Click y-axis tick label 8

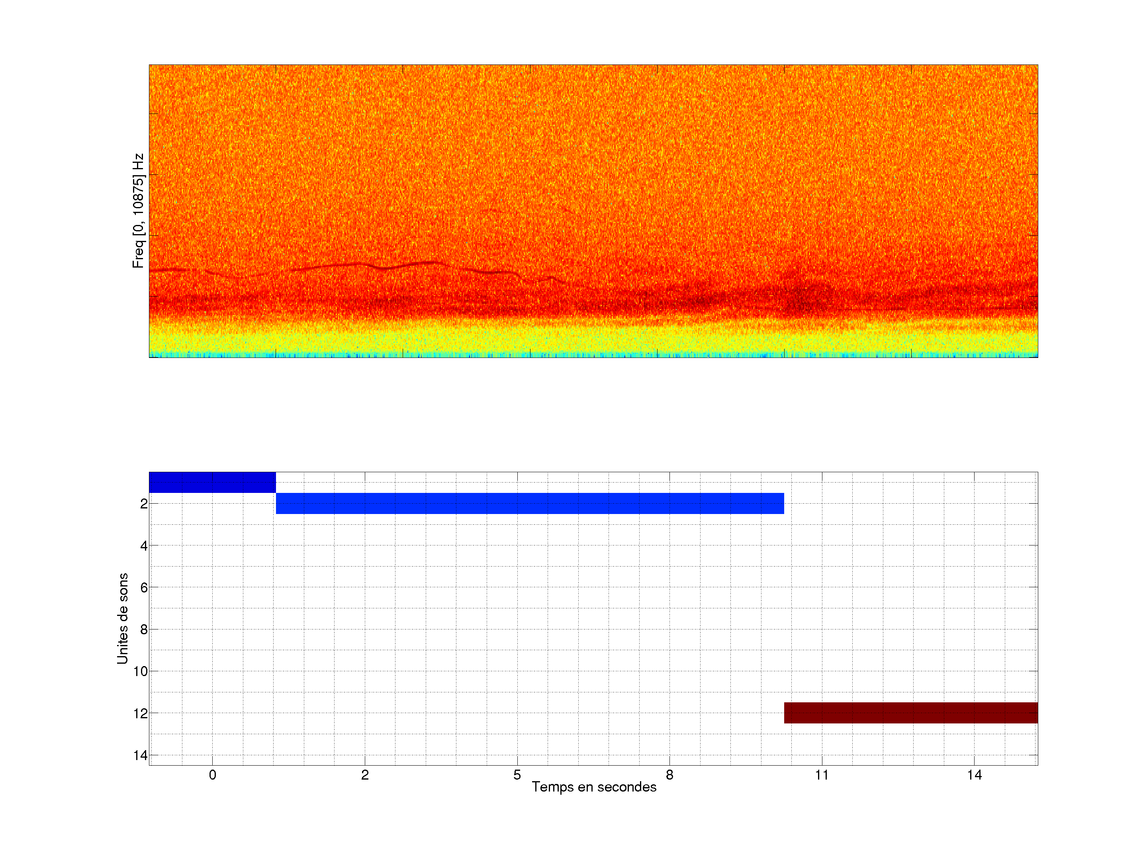pyautogui.click(x=144, y=630)
